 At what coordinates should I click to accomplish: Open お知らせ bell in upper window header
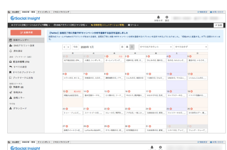(158, 19)
